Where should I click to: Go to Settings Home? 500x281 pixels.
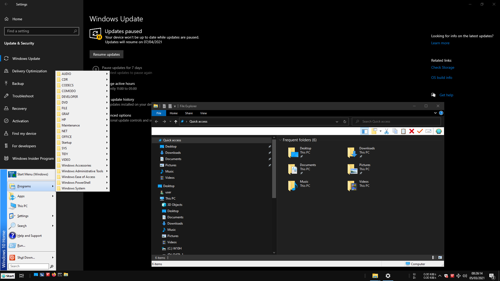click(17, 19)
